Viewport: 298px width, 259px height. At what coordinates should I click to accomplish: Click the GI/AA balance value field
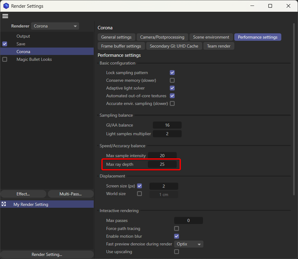pyautogui.click(x=167, y=125)
